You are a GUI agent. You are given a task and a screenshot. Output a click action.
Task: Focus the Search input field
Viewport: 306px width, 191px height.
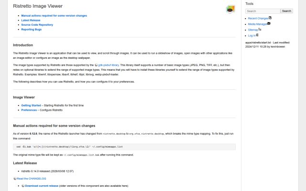[262, 11]
